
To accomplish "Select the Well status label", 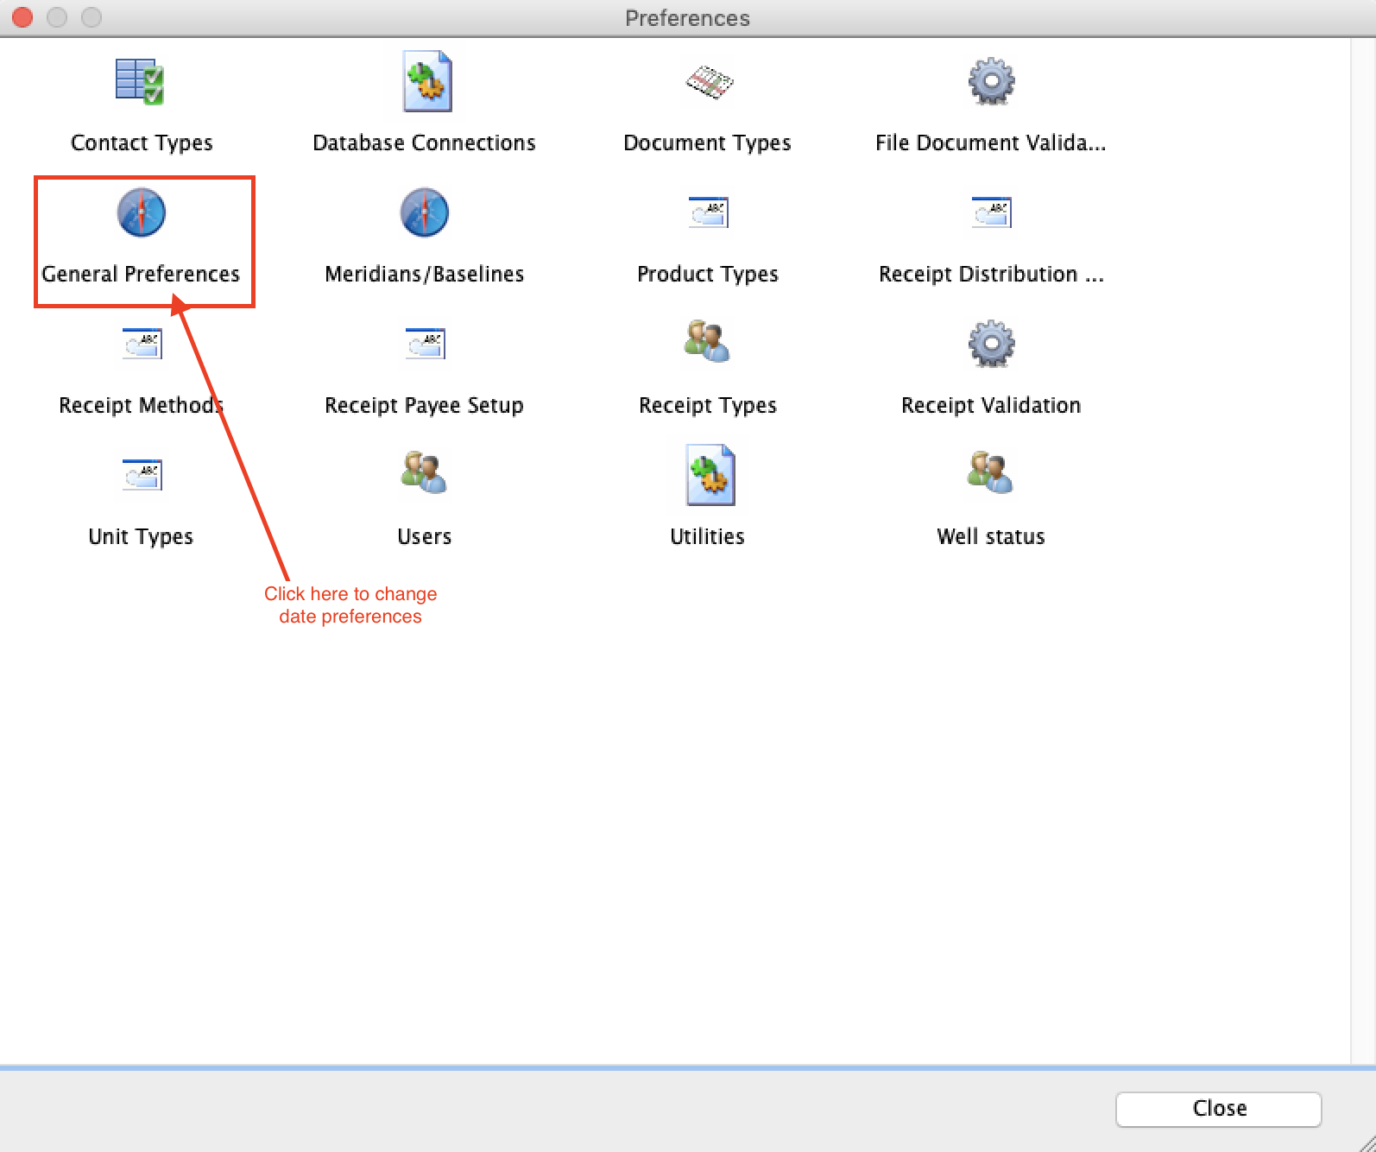I will [991, 537].
